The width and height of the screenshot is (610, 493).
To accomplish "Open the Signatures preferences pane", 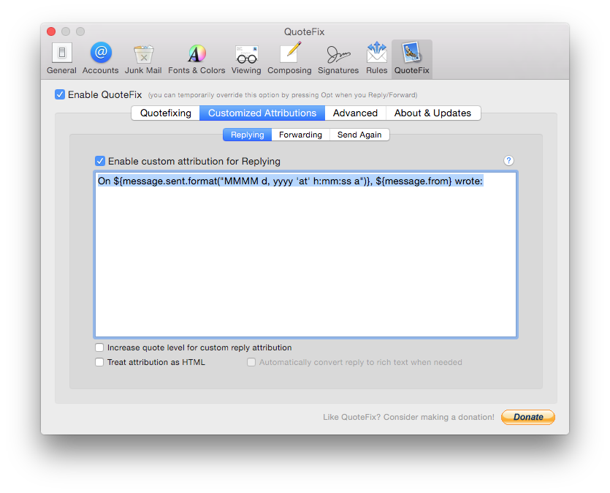I will click(x=338, y=59).
